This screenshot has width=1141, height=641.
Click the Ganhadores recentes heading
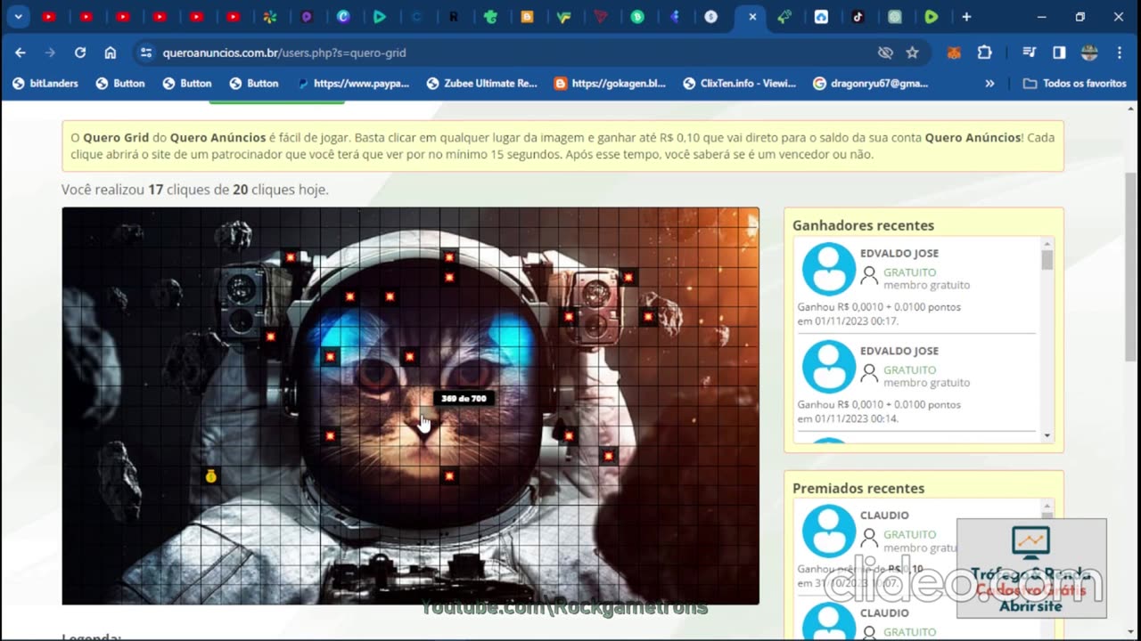tap(863, 225)
